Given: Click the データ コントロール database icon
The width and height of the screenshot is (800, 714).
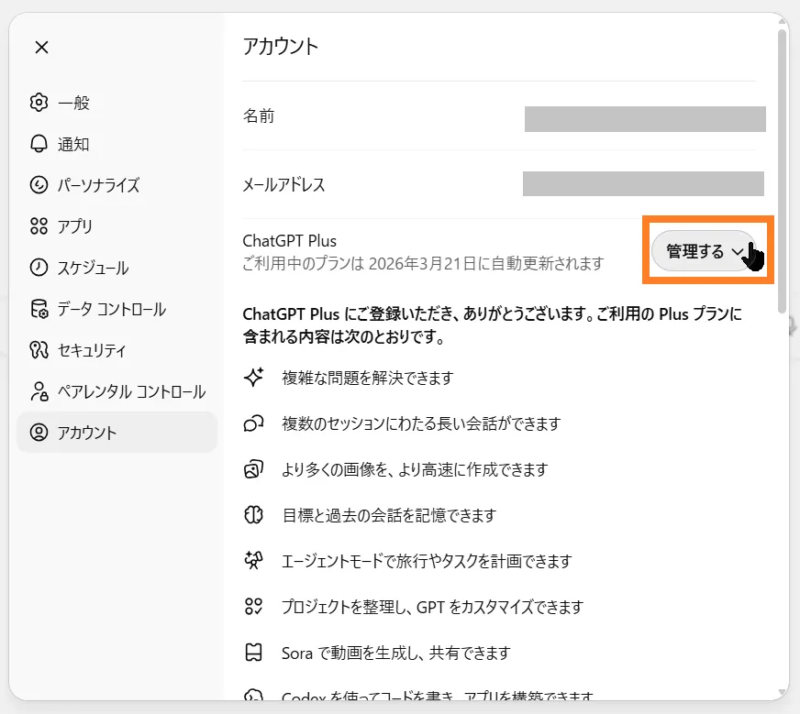Looking at the screenshot, I should point(39,309).
